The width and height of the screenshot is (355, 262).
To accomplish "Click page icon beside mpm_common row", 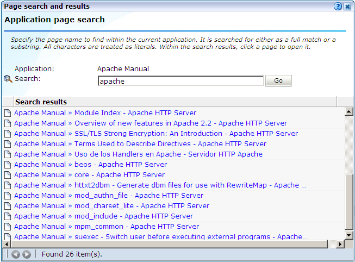I will [8, 227].
